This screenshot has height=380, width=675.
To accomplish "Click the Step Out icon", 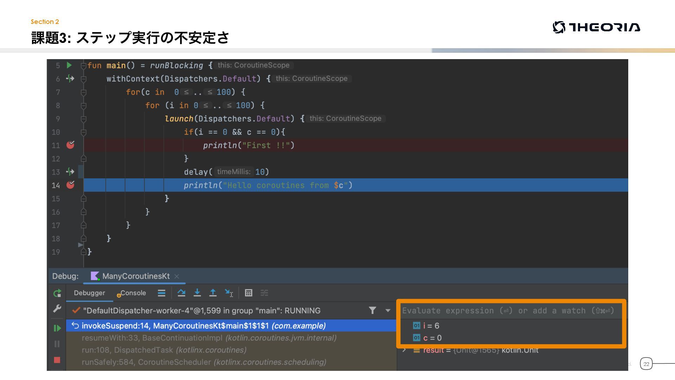I will pyautogui.click(x=213, y=293).
